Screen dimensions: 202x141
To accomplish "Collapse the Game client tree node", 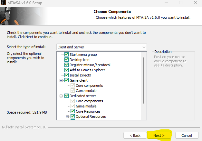I will [x=61, y=80].
